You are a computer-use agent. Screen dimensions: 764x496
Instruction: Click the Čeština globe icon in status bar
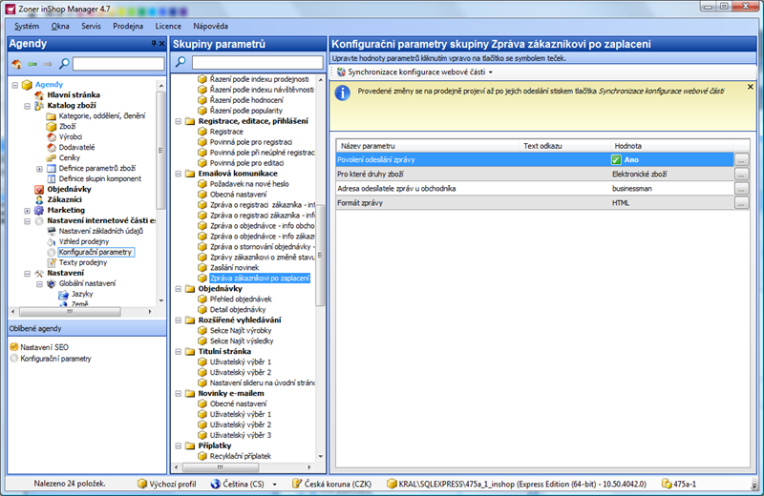tap(216, 484)
